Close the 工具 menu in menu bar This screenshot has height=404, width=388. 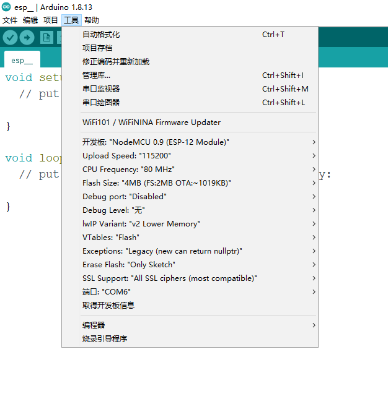click(x=71, y=20)
